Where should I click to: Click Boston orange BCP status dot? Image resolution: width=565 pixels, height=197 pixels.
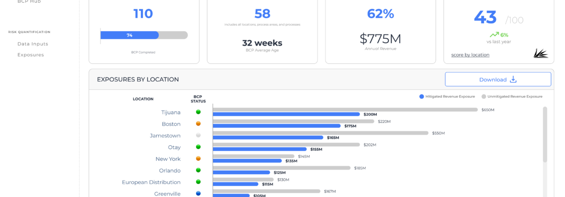pos(198,124)
